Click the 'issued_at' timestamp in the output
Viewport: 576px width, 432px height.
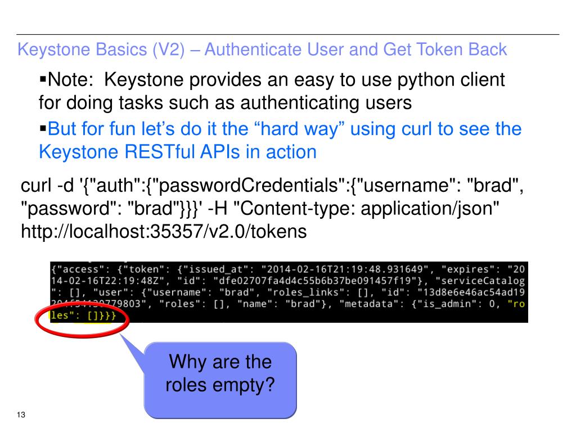pos(345,269)
